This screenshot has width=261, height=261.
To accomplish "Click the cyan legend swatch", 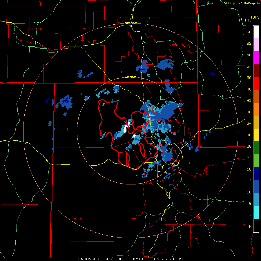I will pos(256,213).
